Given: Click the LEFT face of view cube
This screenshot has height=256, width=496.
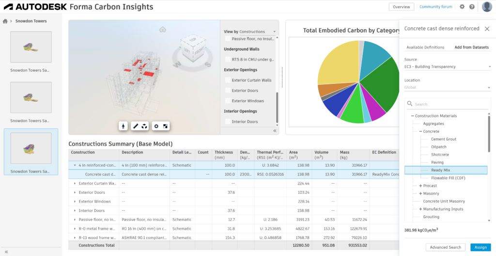Looking at the screenshot, I should (x=186, y=51).
